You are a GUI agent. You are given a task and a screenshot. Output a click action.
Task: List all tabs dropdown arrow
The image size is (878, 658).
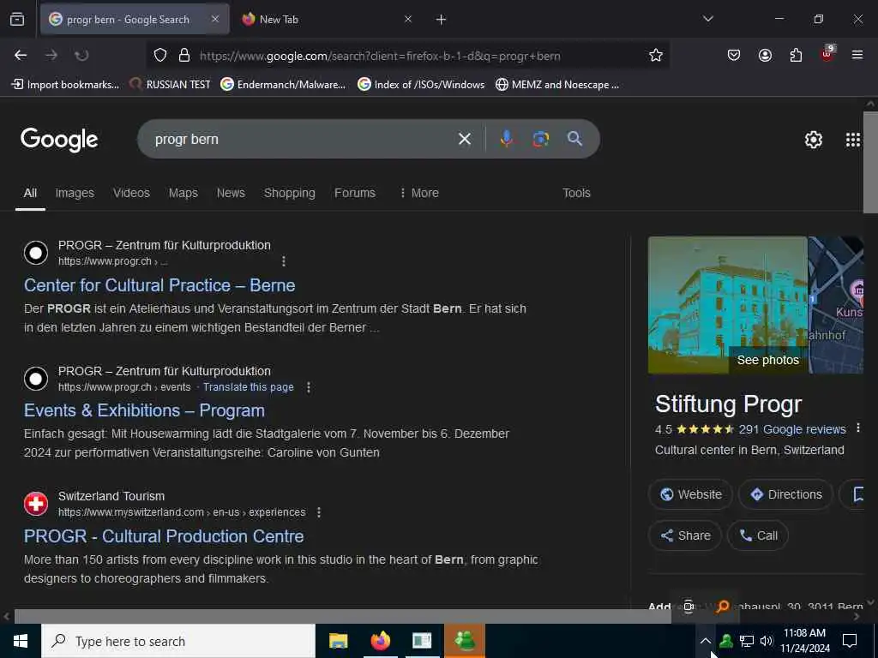(x=708, y=19)
